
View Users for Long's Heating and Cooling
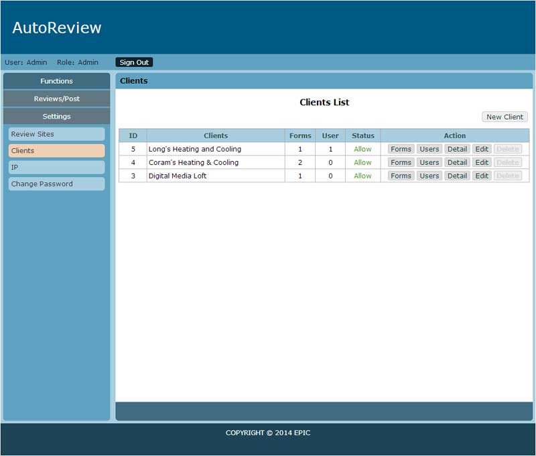pyautogui.click(x=429, y=149)
